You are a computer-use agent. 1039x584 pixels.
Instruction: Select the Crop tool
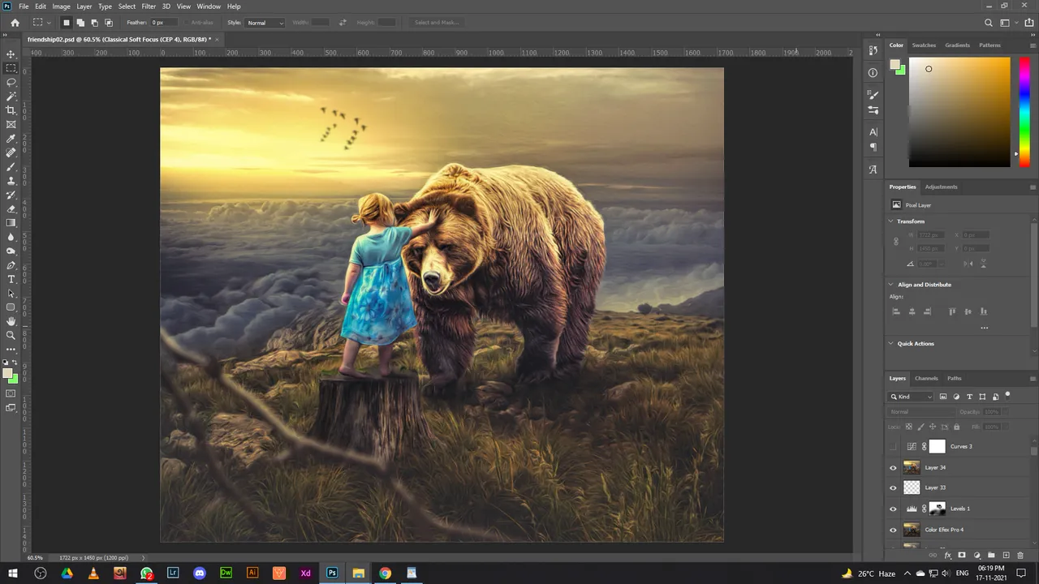[11, 110]
